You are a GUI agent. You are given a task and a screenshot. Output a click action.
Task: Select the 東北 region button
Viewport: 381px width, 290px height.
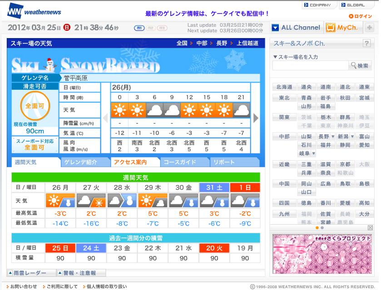pyautogui.click(x=284, y=98)
